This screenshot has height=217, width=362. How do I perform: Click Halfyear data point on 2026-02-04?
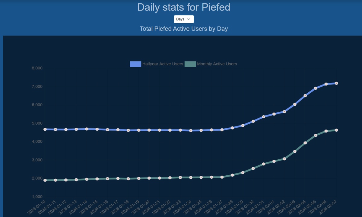coord(305,96)
